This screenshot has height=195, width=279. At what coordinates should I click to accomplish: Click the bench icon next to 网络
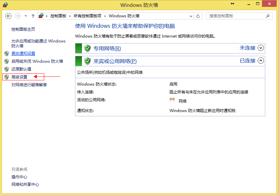pos(172,100)
